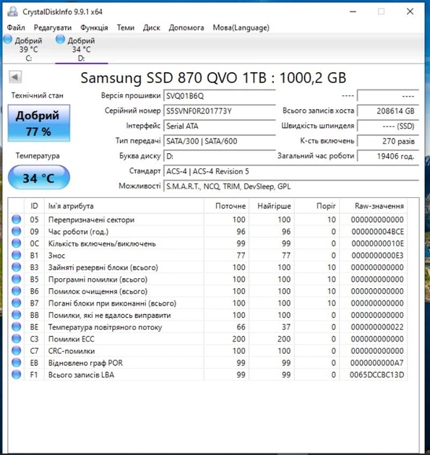This screenshot has height=455, width=430.
Task: Open the Мова(Language) menu
Action: click(x=241, y=27)
